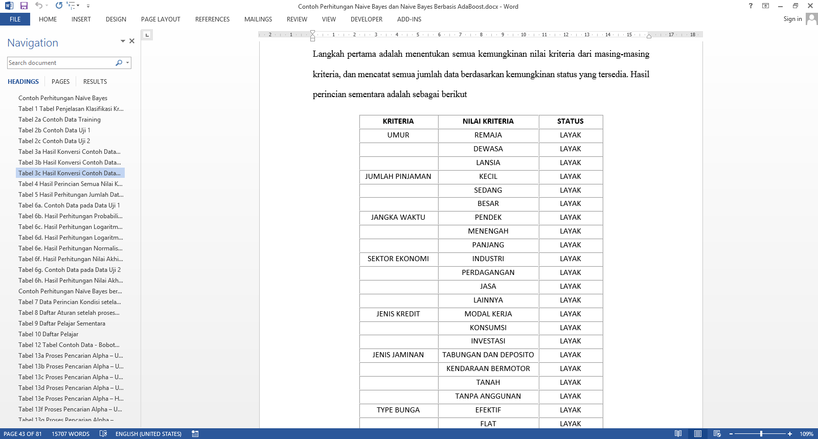Image resolution: width=818 pixels, height=439 pixels.
Task: Open Customize Quick Access Toolbar dropdown
Action: (88, 6)
